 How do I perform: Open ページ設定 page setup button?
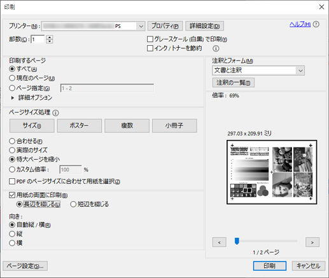[x=25, y=266]
